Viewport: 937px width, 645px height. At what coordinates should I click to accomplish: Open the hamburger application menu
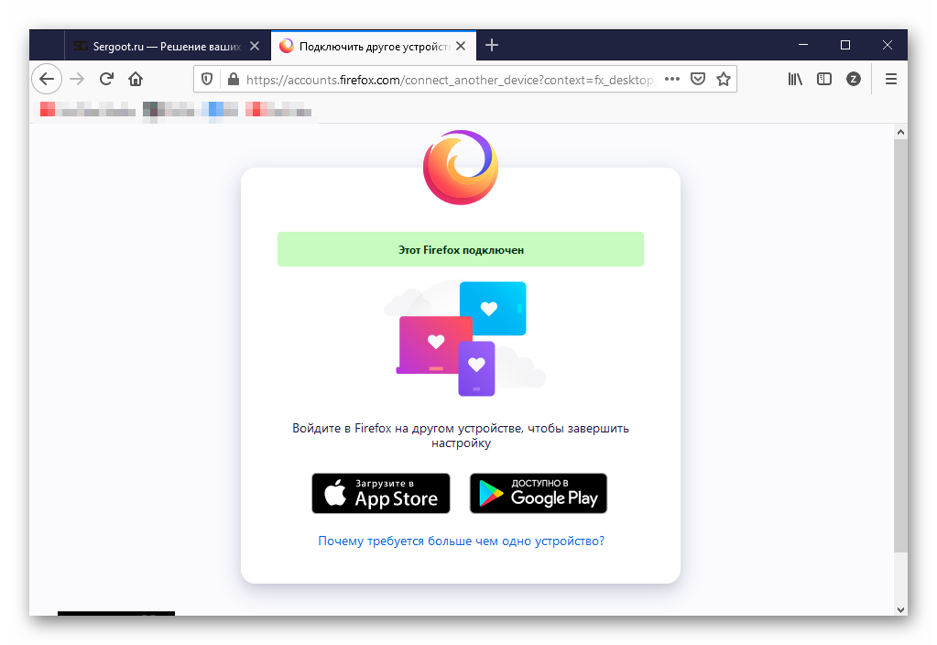pos(890,80)
